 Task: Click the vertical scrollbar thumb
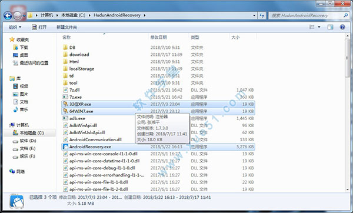[348, 58]
